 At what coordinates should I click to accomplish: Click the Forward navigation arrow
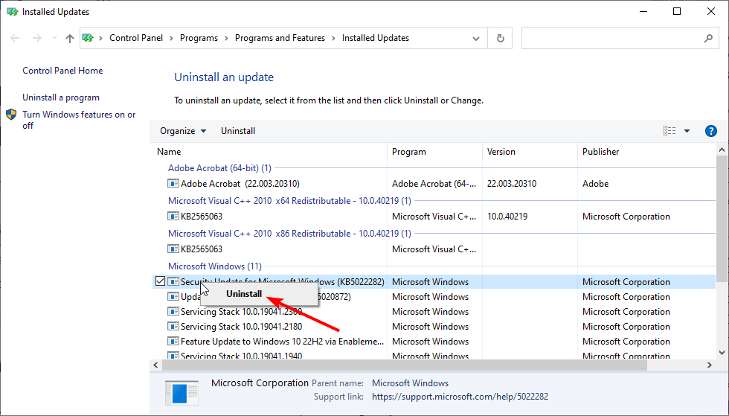(36, 38)
